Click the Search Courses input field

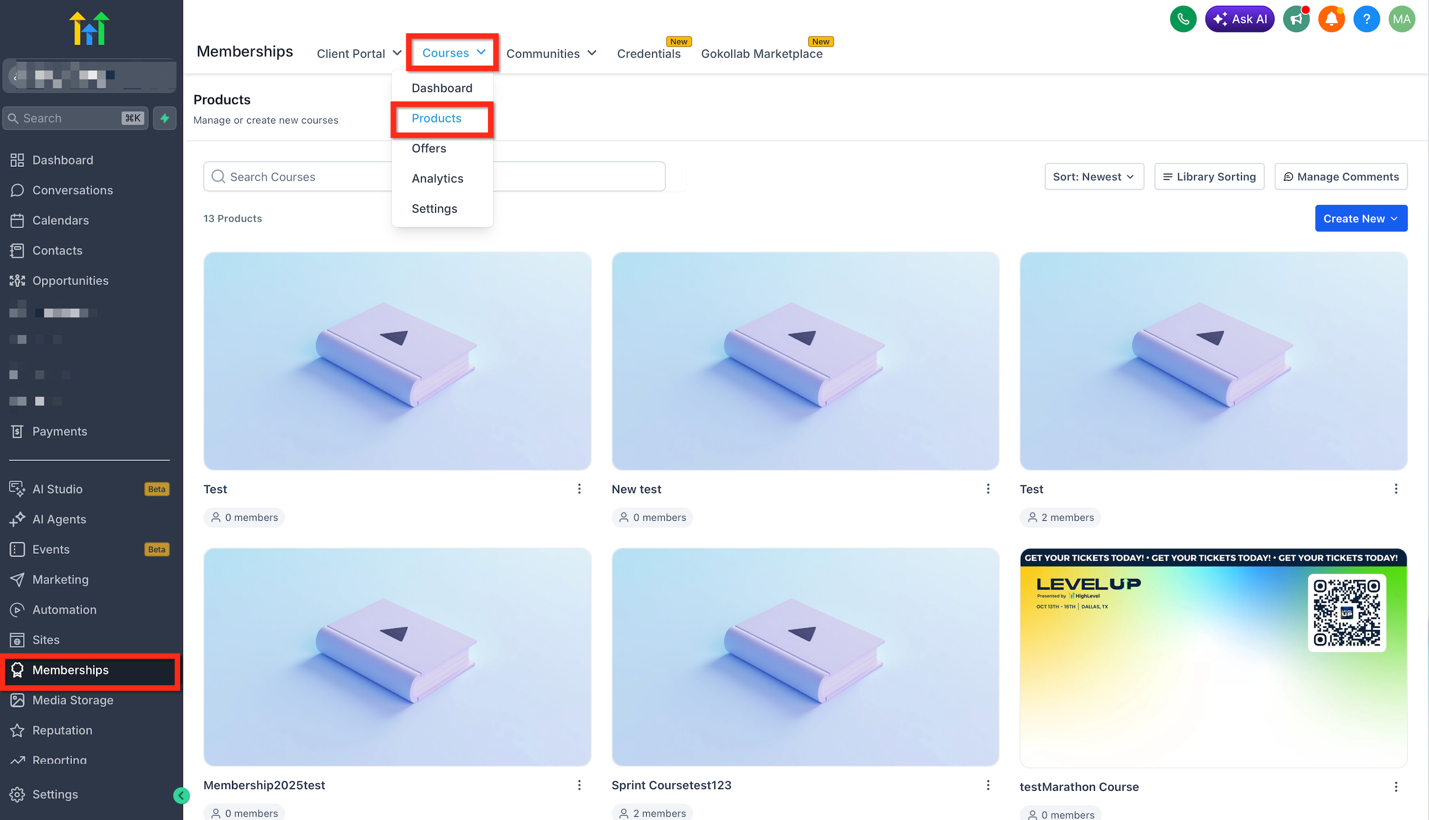point(434,177)
